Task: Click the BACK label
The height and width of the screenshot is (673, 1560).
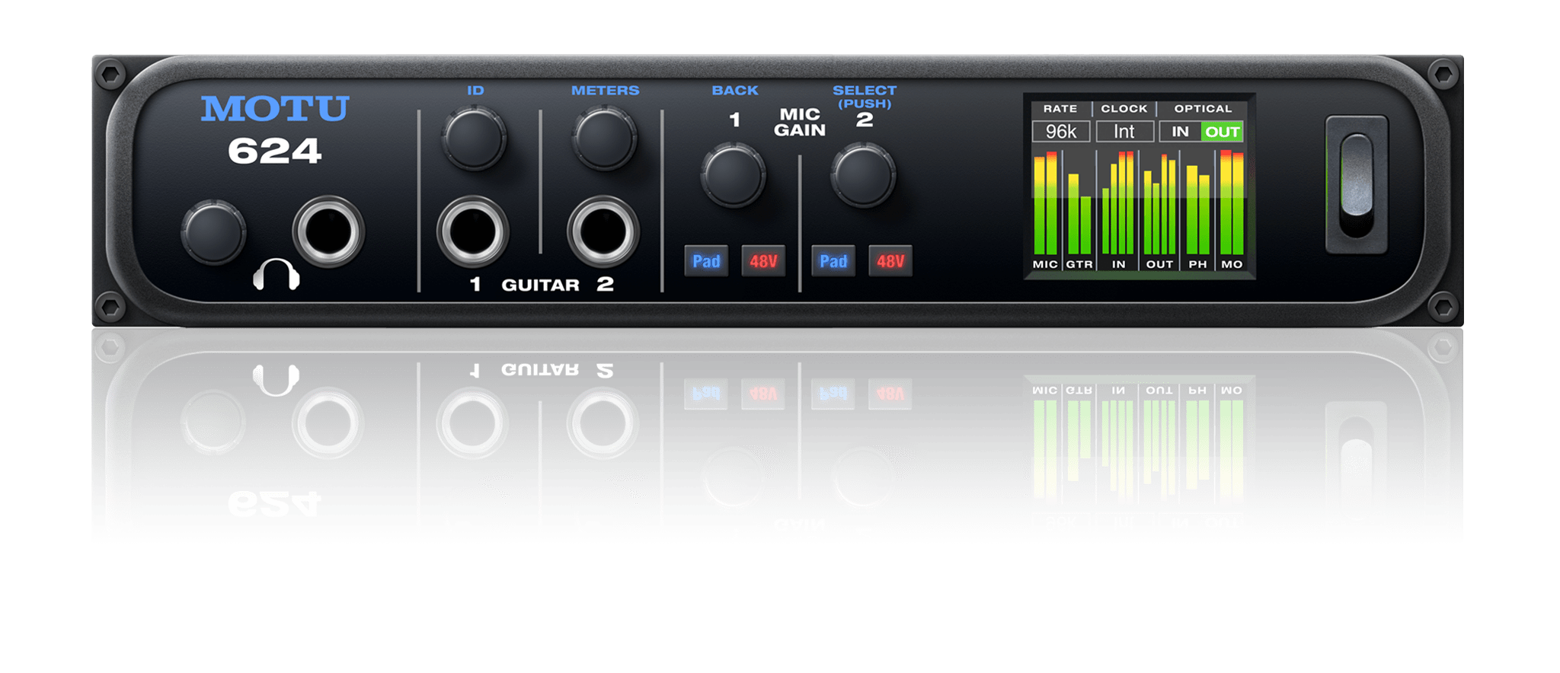Action: tap(735, 91)
